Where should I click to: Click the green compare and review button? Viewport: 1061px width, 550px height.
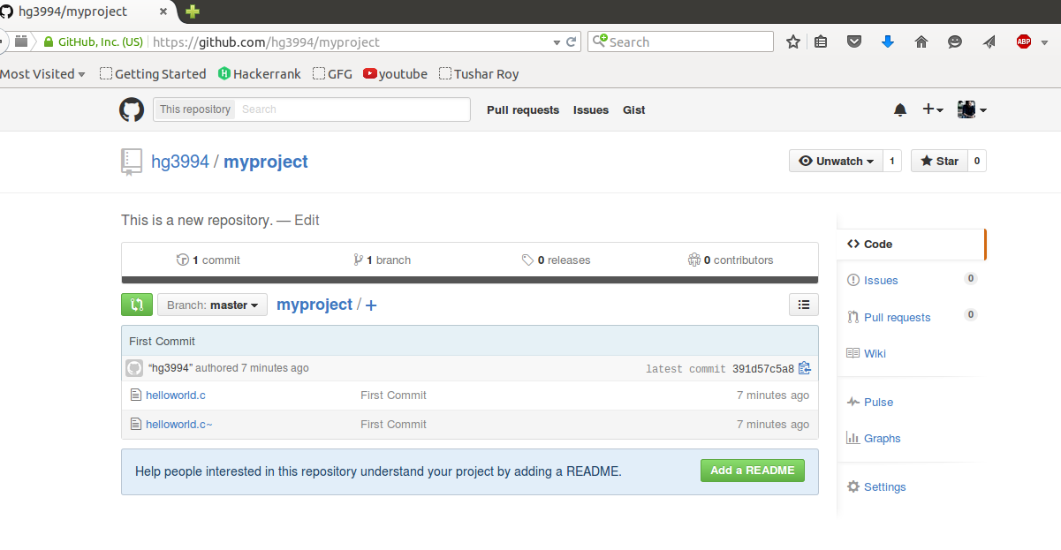(137, 305)
